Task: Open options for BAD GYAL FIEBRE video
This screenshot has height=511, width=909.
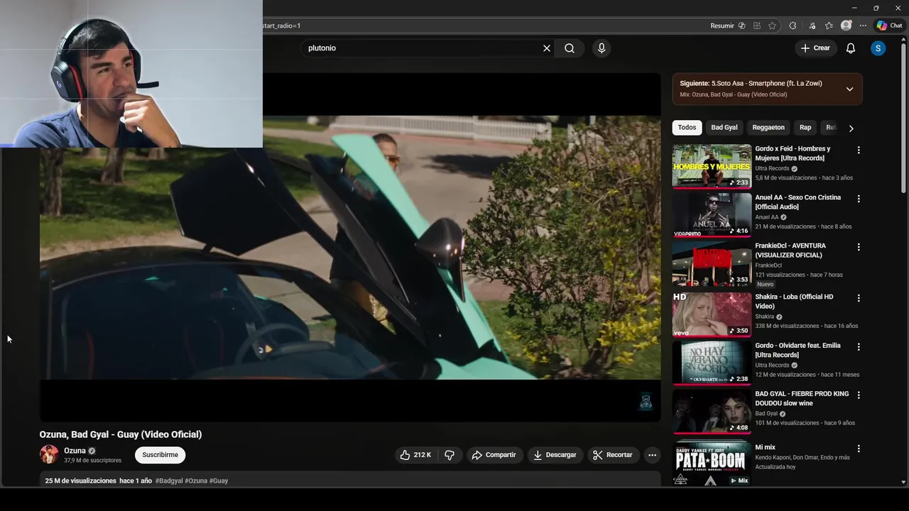Action: point(859,395)
